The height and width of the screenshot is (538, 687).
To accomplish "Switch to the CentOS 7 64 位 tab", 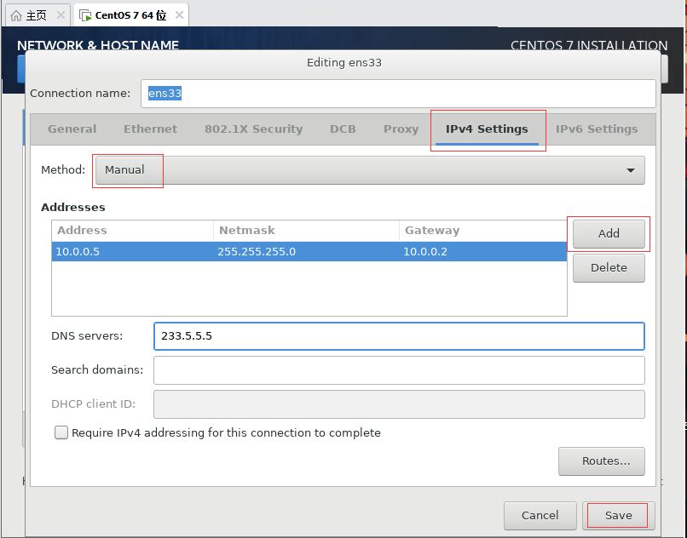I will pyautogui.click(x=131, y=15).
